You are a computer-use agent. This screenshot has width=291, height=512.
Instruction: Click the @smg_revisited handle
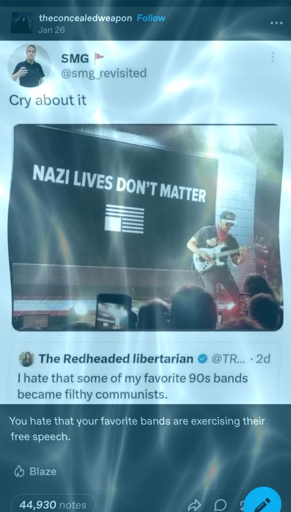tap(104, 74)
